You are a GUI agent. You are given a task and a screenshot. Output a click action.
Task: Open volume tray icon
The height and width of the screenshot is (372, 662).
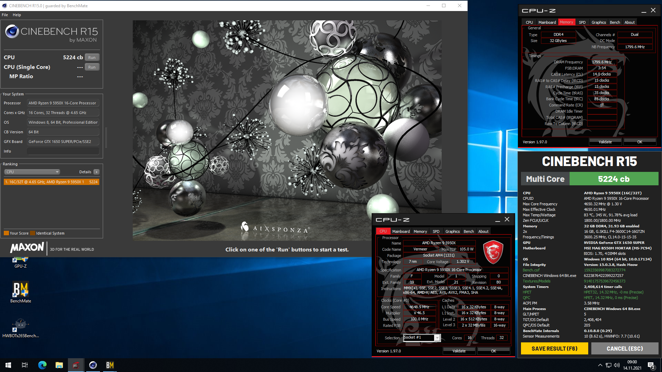point(617,365)
